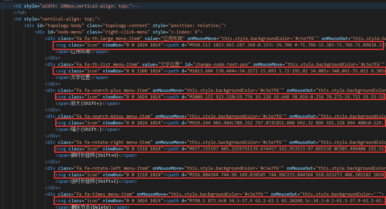
Task: Click the "fa fa-th-large menu-item" class string
Action: coord(108,38)
